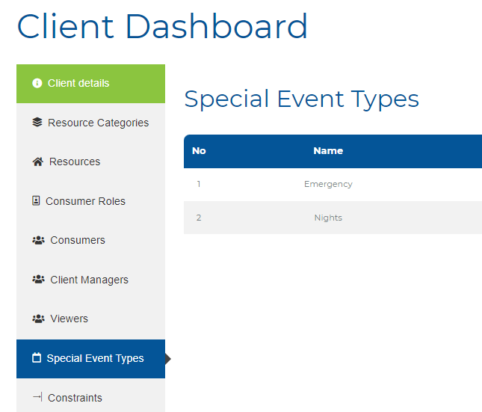Click the arrow-to-bar Constraints icon

pos(37,397)
